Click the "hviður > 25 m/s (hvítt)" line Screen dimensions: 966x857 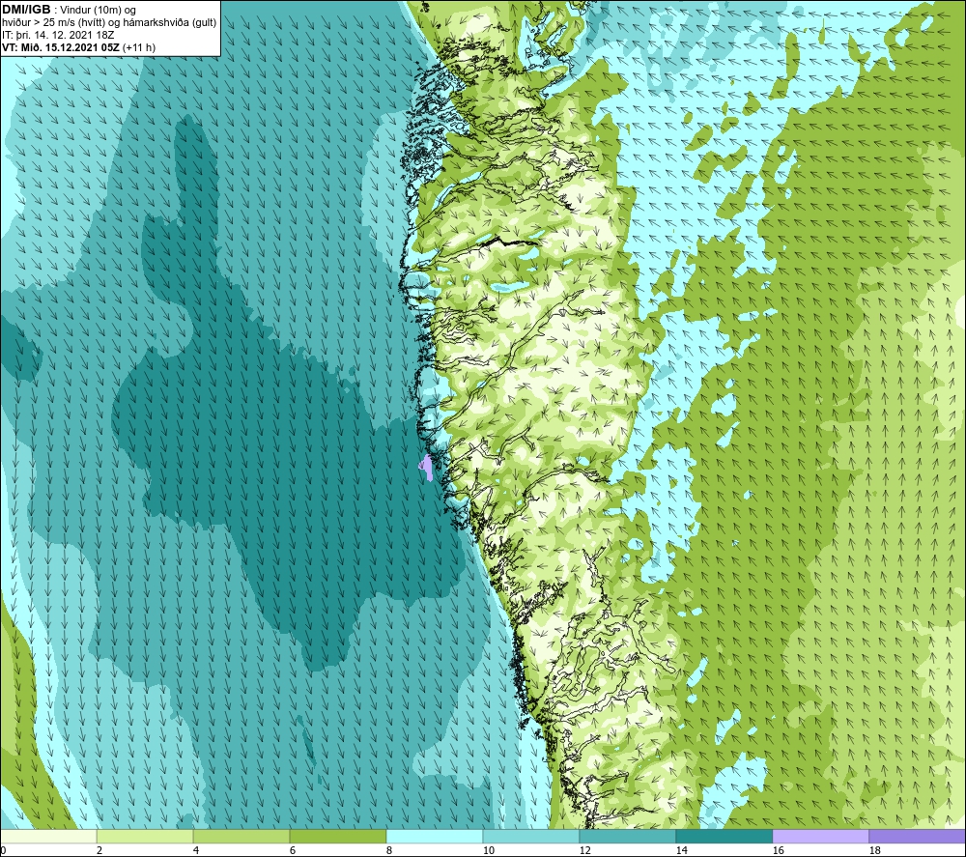click(x=53, y=23)
